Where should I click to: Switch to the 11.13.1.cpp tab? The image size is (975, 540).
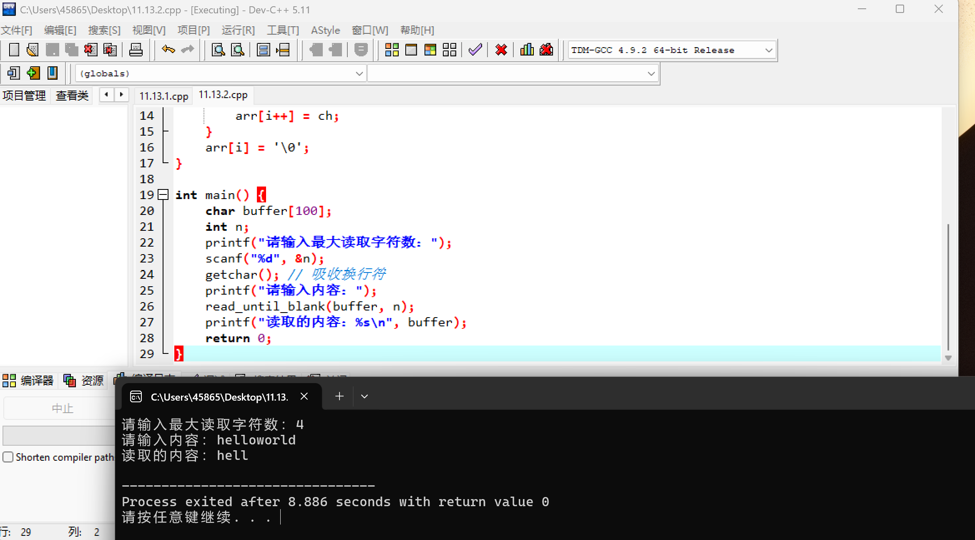[163, 96]
